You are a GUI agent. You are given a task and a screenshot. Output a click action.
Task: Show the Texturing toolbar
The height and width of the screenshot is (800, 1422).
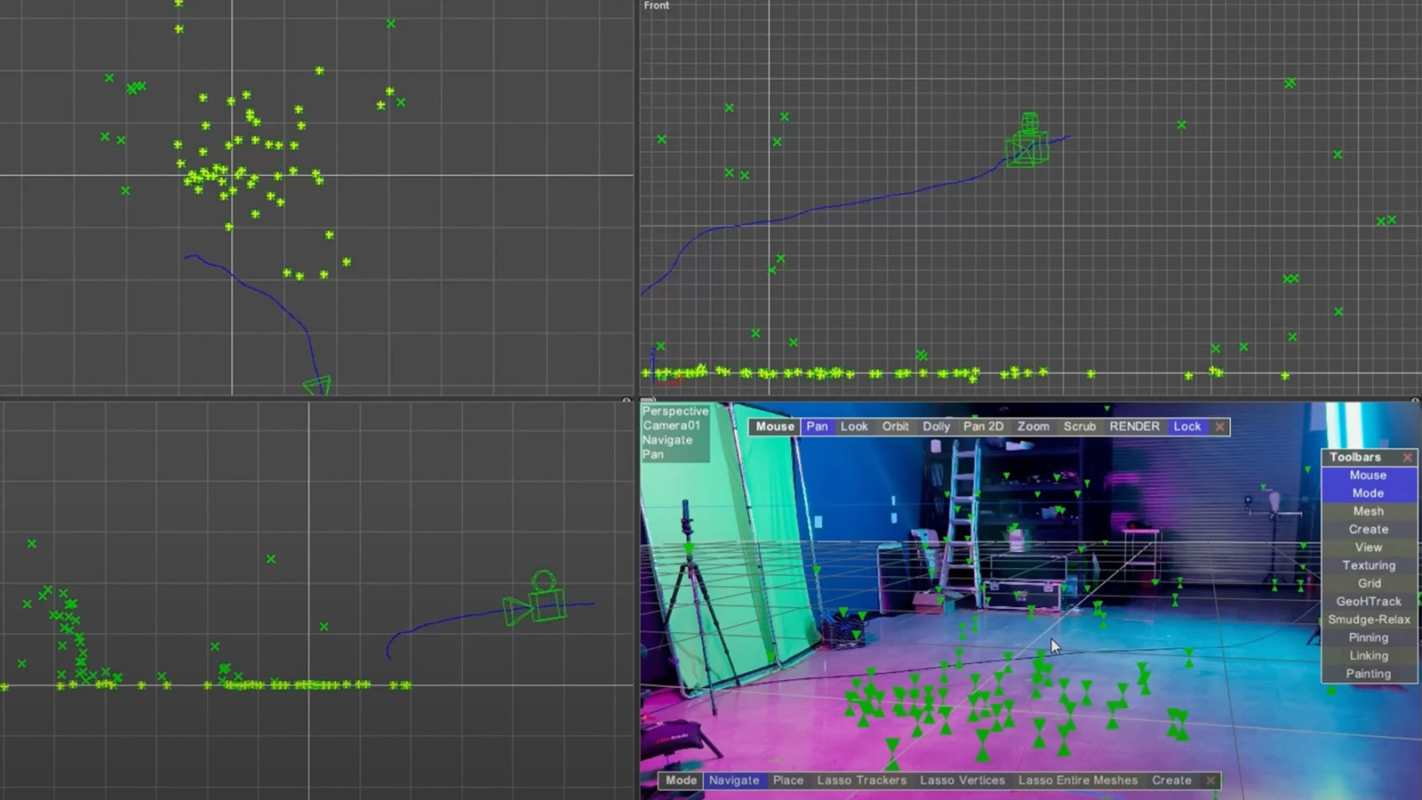click(1368, 565)
